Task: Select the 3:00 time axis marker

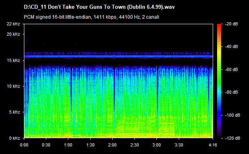Action: (156, 145)
